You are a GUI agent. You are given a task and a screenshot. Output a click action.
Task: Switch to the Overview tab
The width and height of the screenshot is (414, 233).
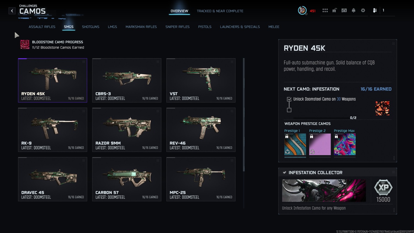[179, 11]
